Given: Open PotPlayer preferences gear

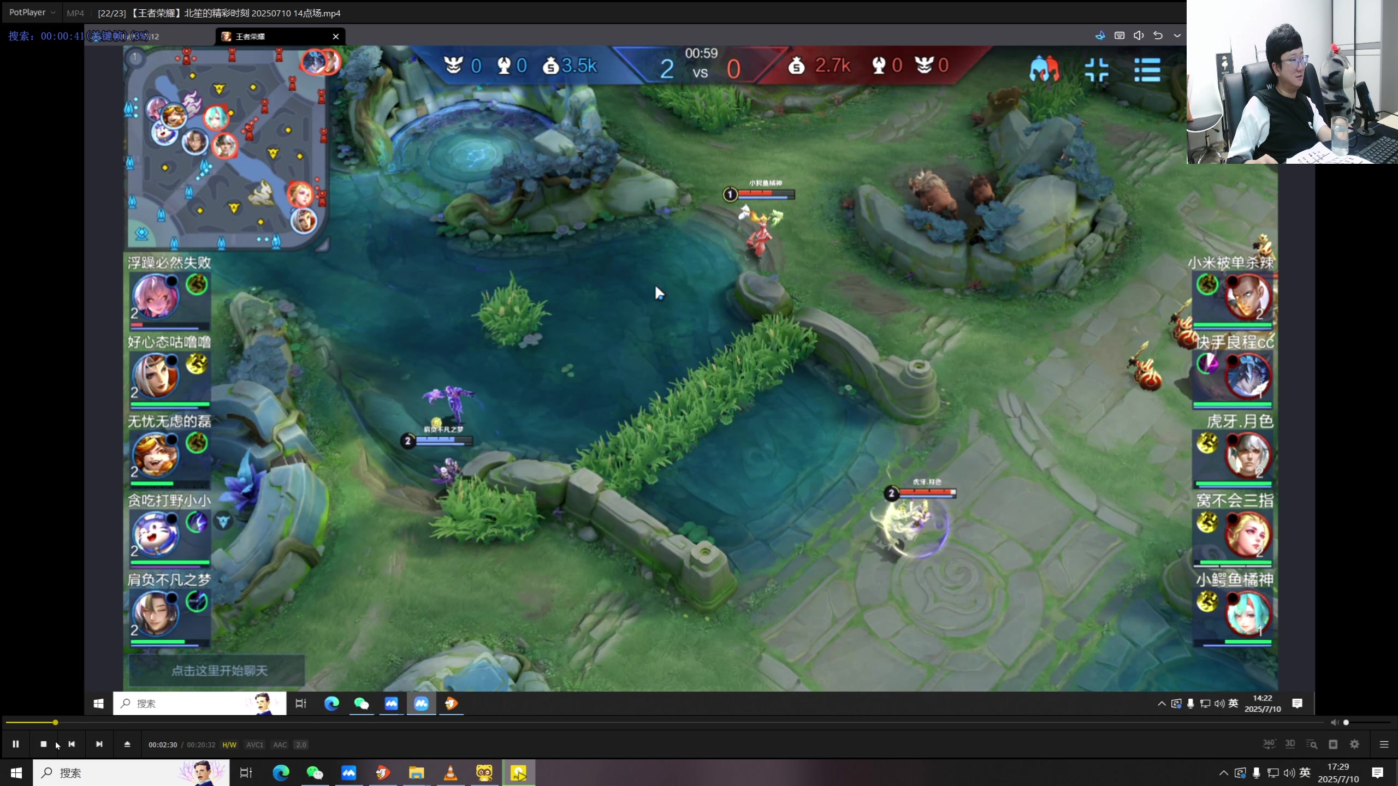Looking at the screenshot, I should (x=1355, y=744).
